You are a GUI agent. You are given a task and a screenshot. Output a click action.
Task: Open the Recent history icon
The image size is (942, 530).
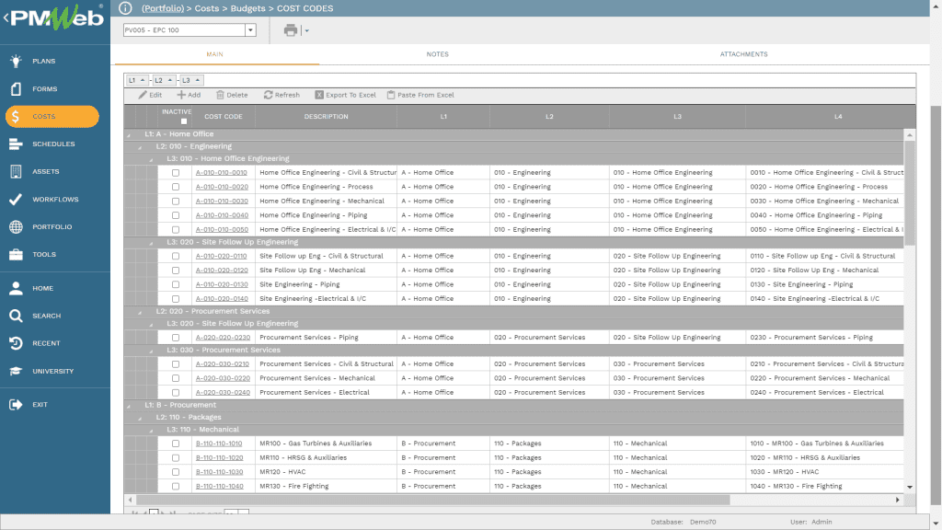click(x=17, y=344)
